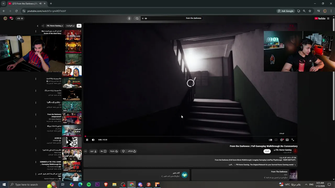335x188 pixels.
Task: Open the video games category card icon
Action: coord(185,175)
